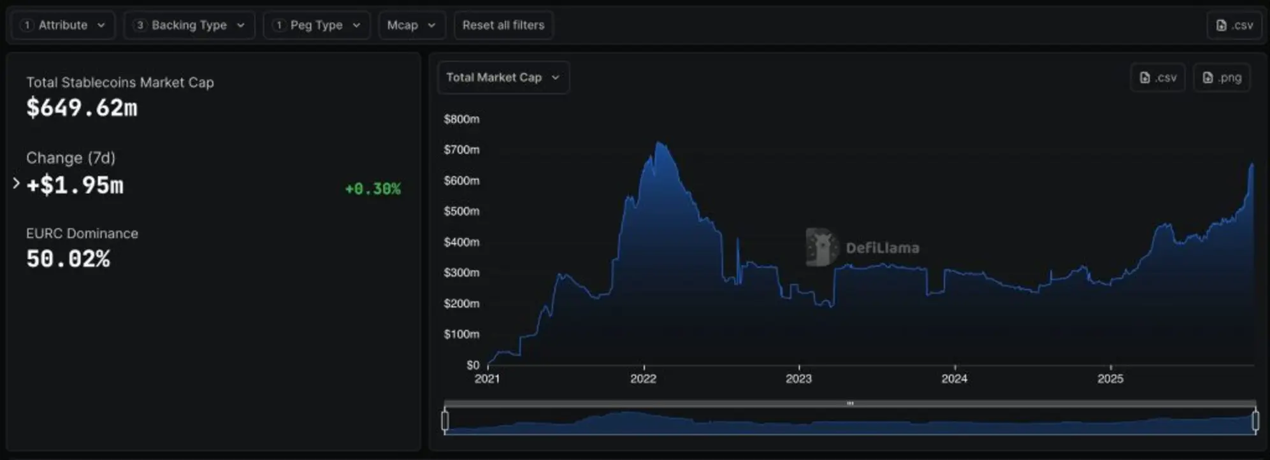Click the chart's .csv download file icon
This screenshot has width=1270, height=460.
coord(1144,78)
